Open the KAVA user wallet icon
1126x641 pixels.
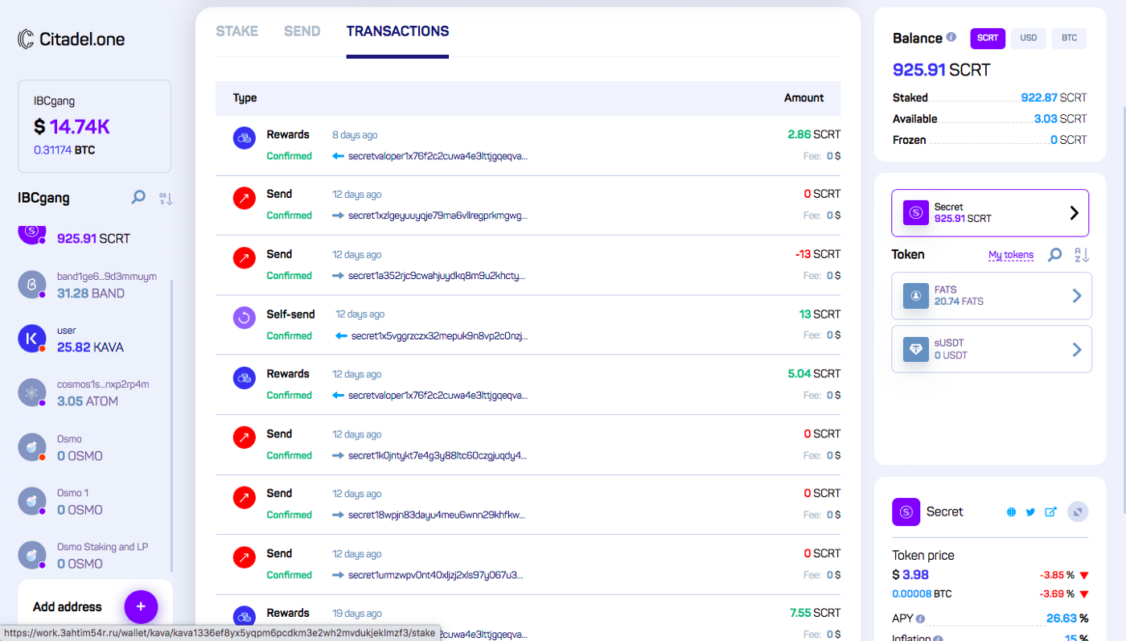point(31,339)
